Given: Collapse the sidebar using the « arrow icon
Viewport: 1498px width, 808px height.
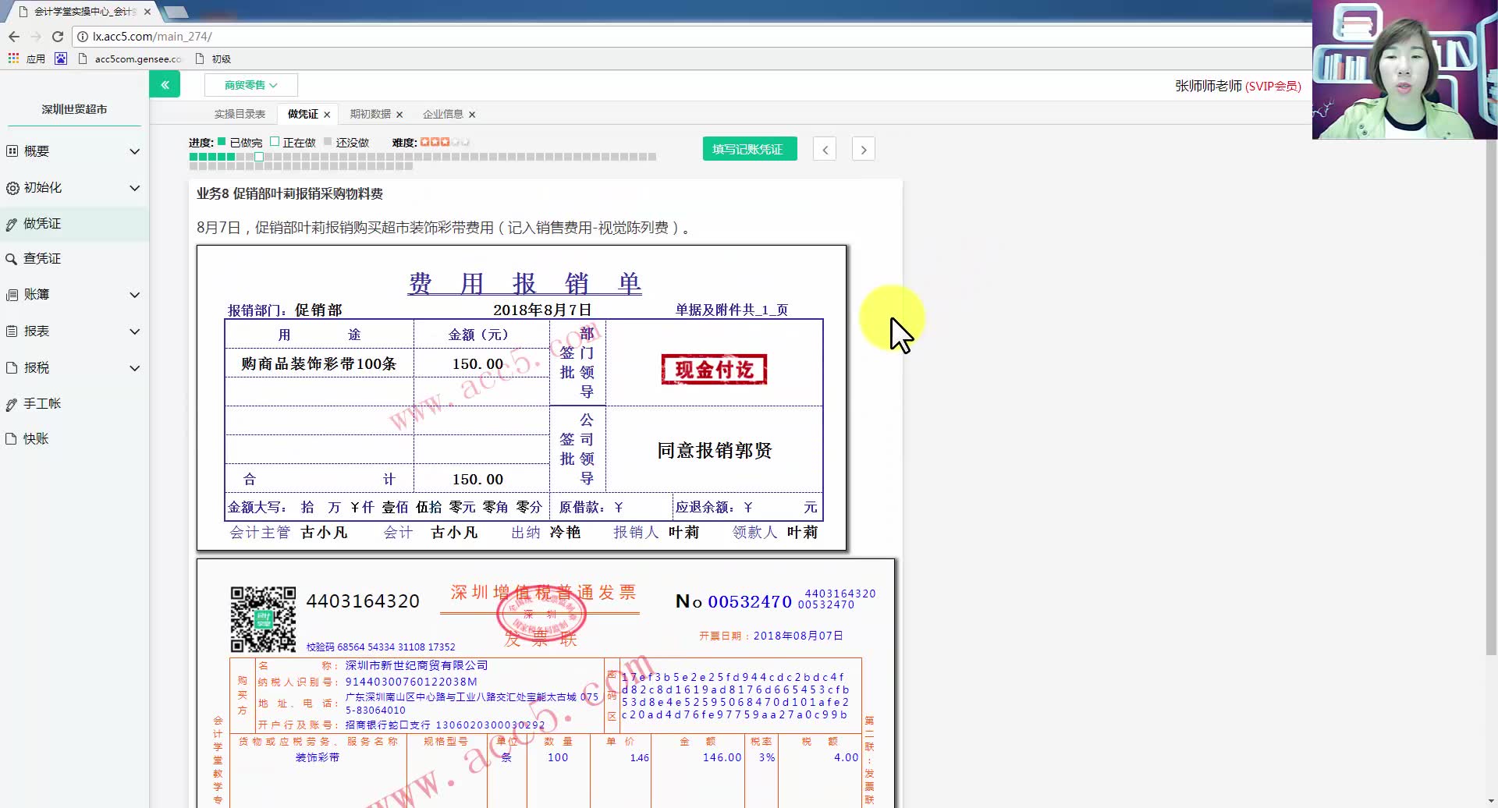Looking at the screenshot, I should pos(165,83).
